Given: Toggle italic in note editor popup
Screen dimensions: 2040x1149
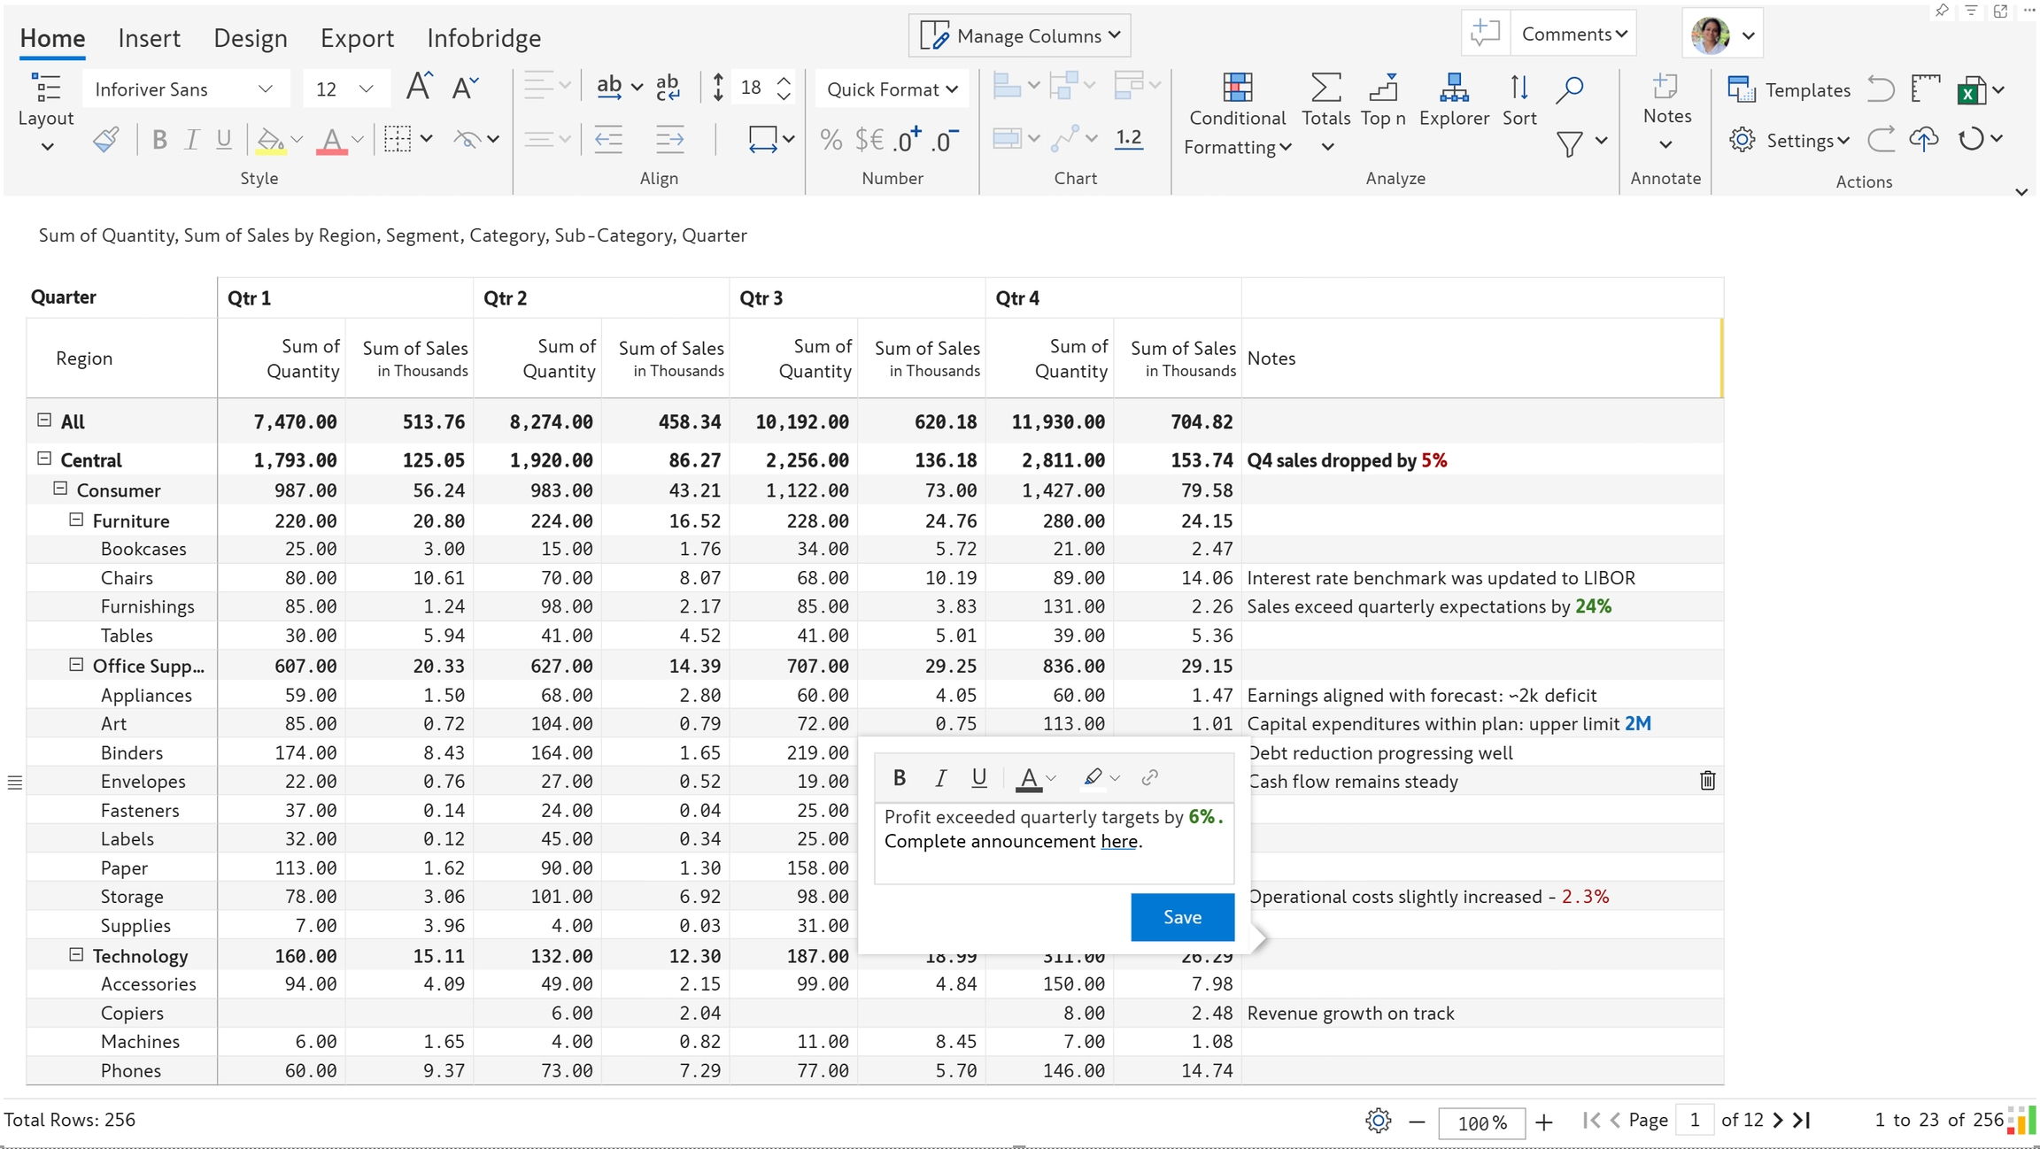Looking at the screenshot, I should (940, 777).
